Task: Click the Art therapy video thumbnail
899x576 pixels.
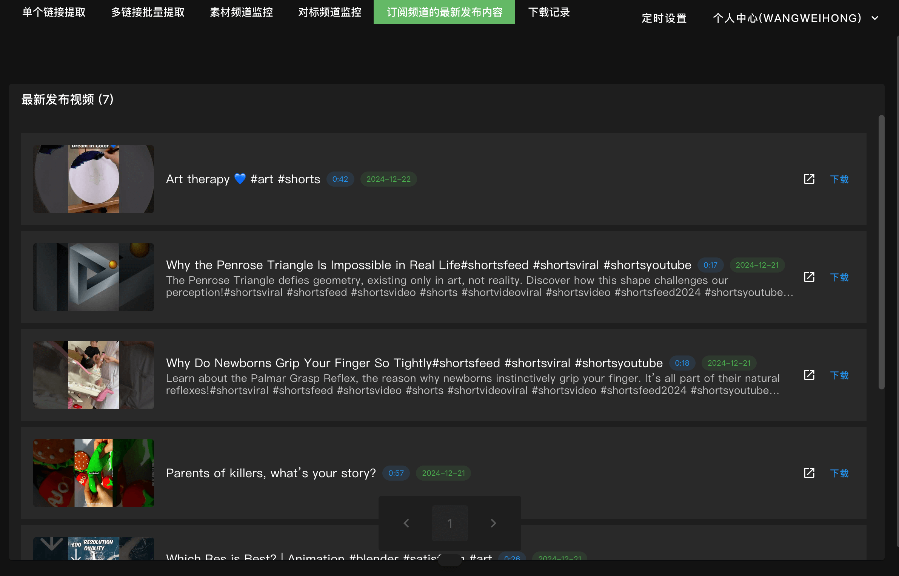Action: pos(93,179)
